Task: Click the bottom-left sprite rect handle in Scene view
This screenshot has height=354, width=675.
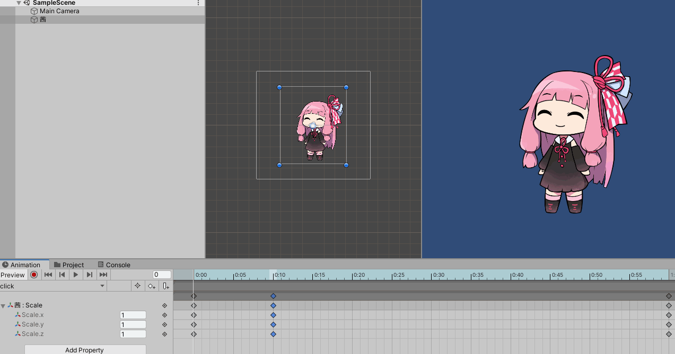Action: 279,165
